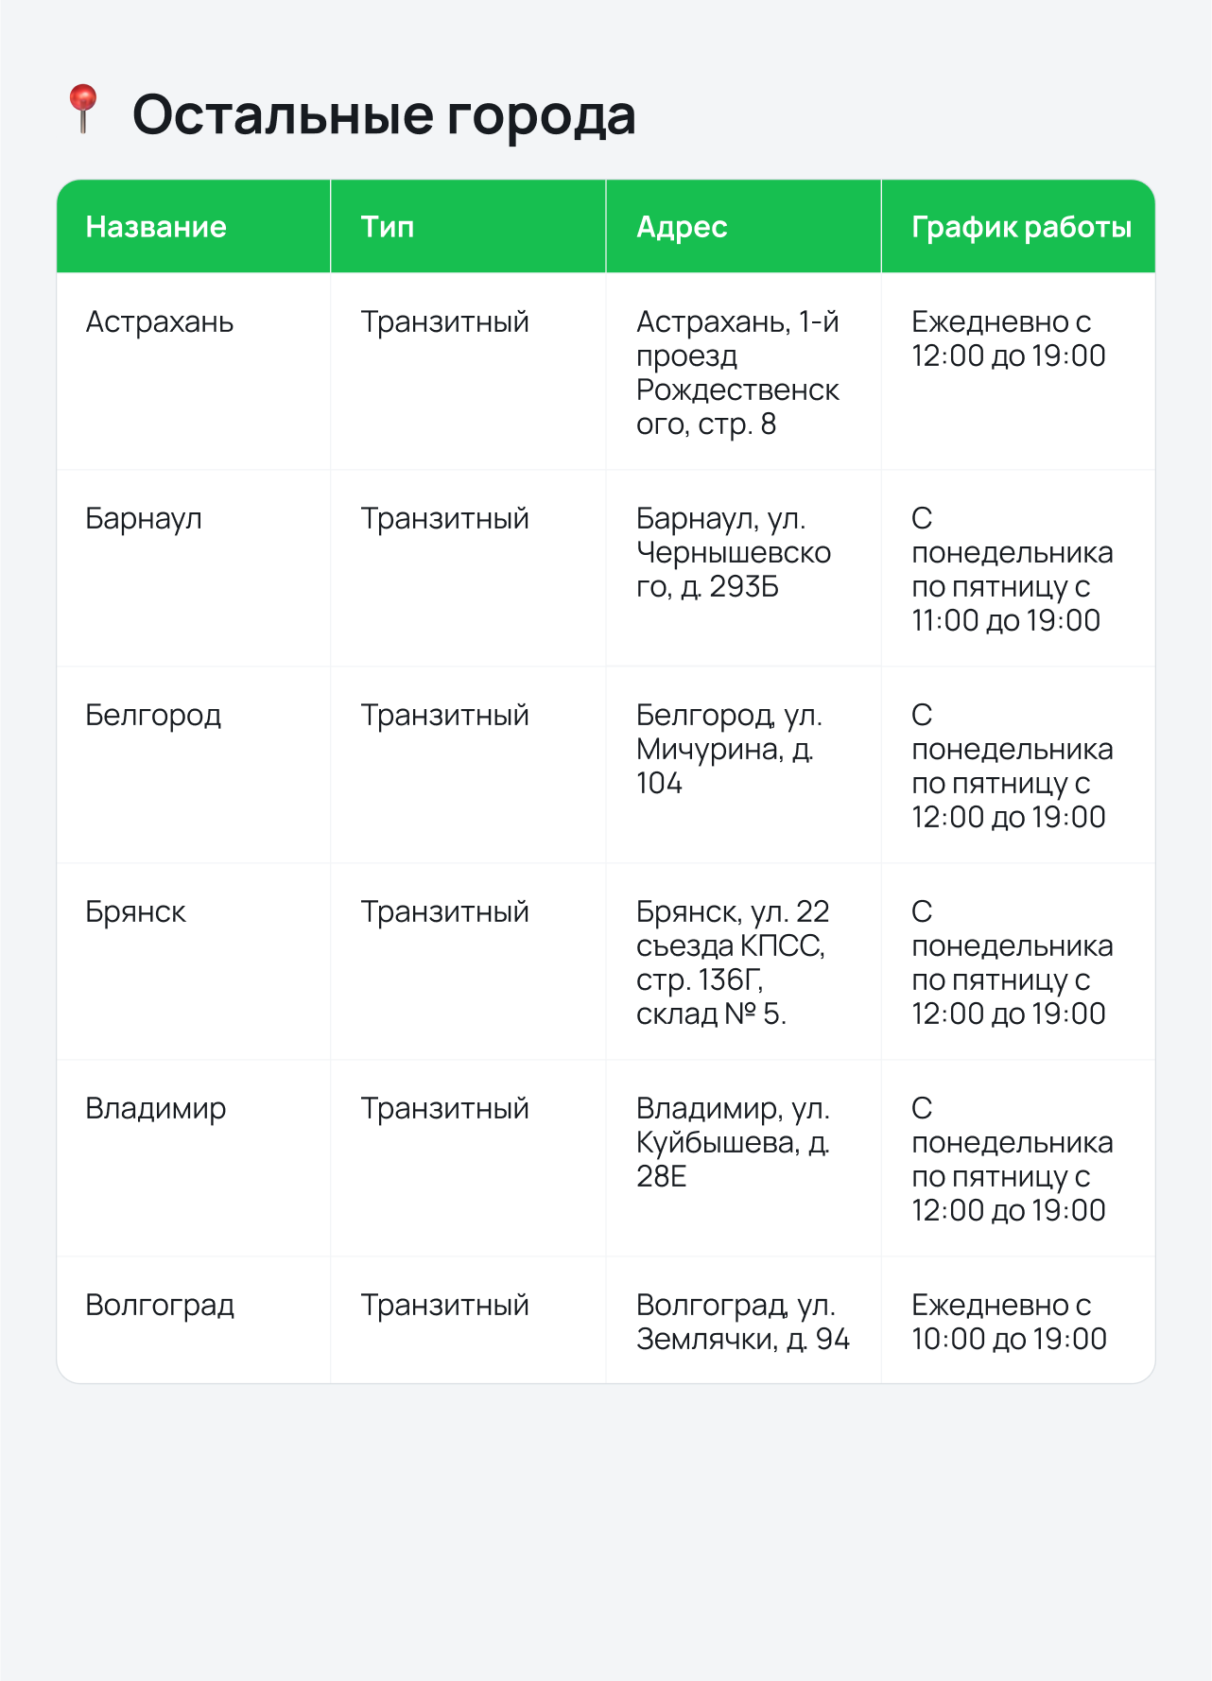Click the Барнаул address on Чернышевского
Image resolution: width=1212 pixels, height=1681 pixels.
tap(734, 552)
